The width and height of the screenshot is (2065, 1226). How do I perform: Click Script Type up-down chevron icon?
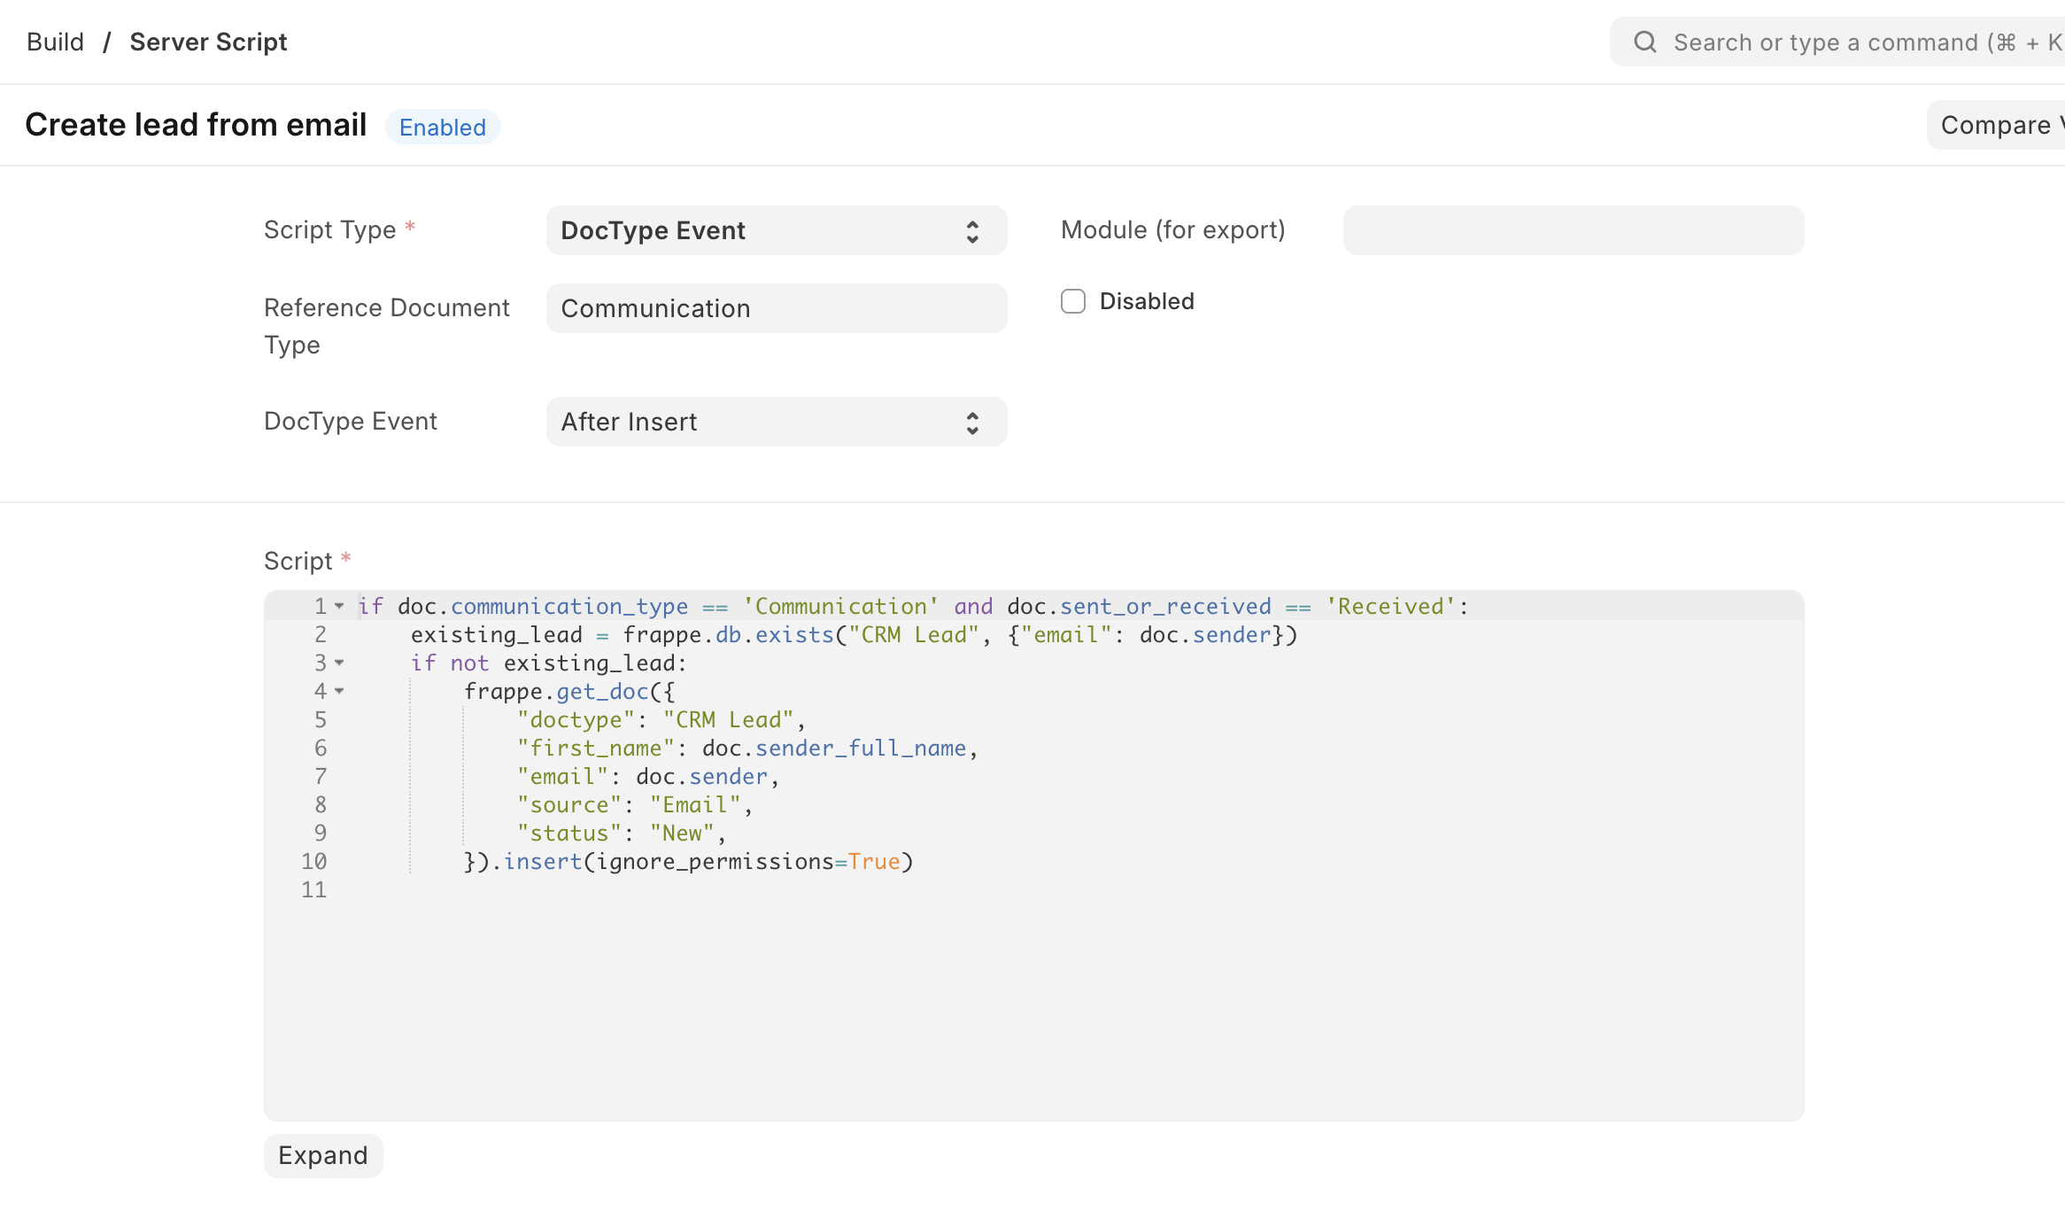[x=972, y=231]
